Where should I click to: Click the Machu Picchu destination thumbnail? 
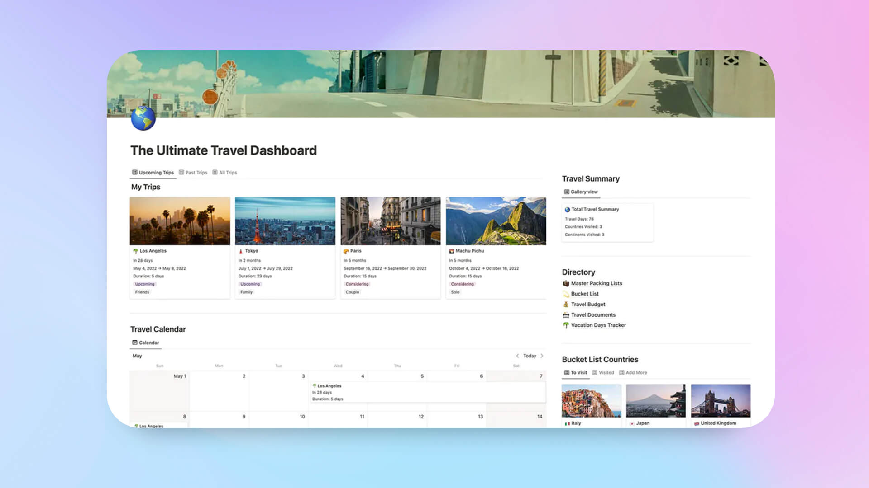coord(496,221)
